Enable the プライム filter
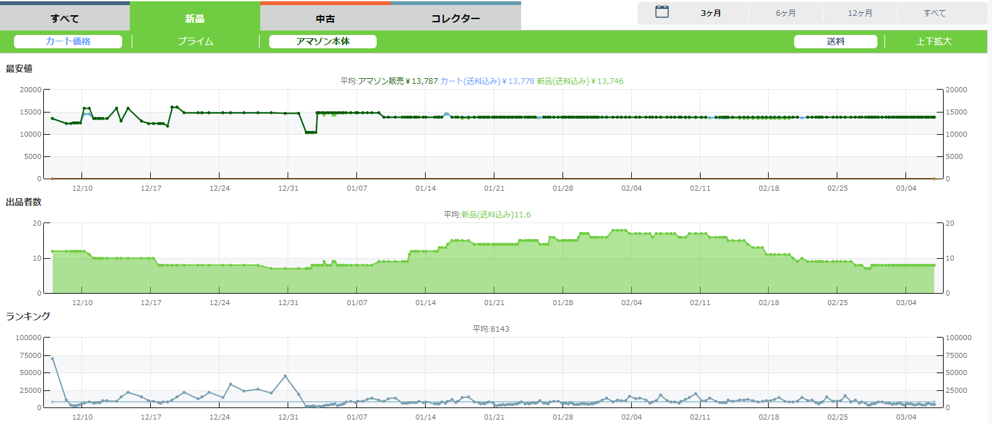 195,41
